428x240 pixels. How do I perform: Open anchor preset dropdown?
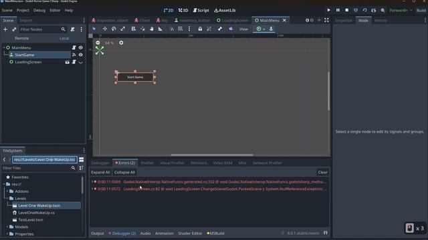click(x=261, y=29)
